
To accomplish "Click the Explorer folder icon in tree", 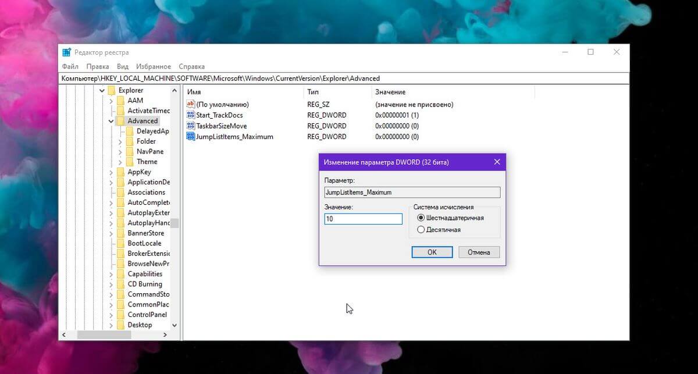I will [111, 90].
